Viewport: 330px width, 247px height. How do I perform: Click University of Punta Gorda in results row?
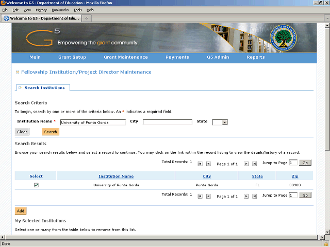pyautogui.click(x=116, y=185)
